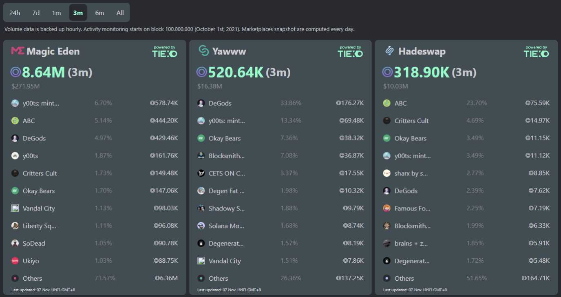Click the Tiexo logo in Magic Eden card
The width and height of the screenshot is (561, 297).
point(165,51)
